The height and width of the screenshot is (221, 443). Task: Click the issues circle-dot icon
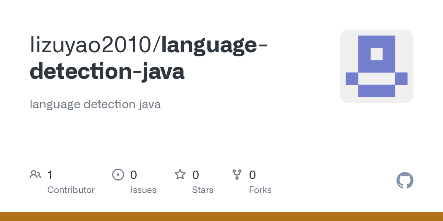click(118, 175)
